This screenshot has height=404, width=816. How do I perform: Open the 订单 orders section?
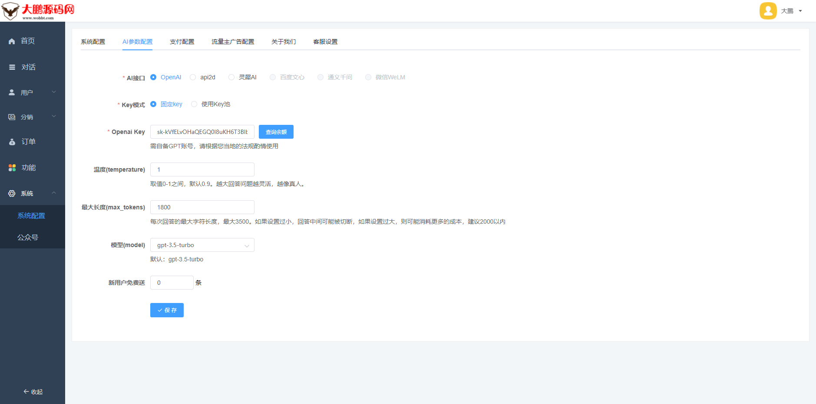tap(12, 141)
